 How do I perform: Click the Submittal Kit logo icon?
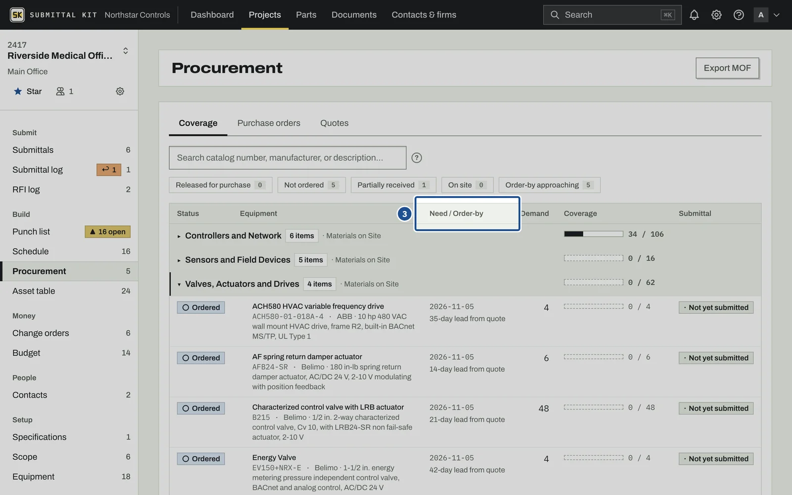17,15
